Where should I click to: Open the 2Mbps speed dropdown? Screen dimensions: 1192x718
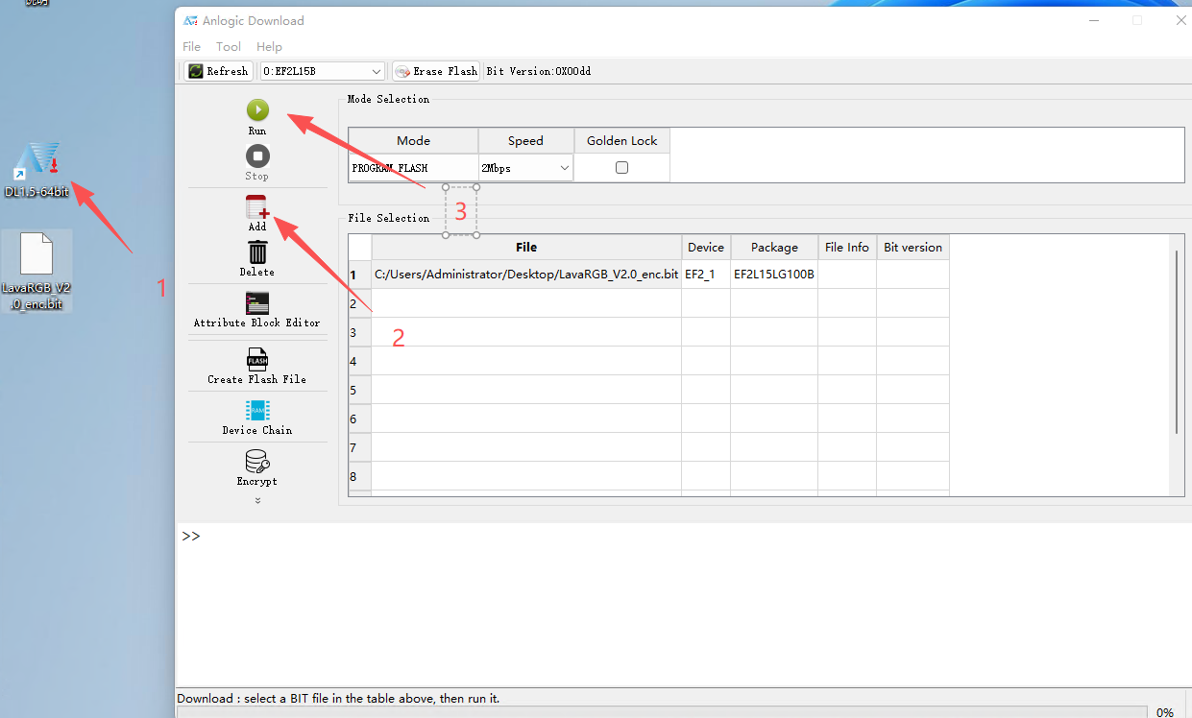pos(525,168)
